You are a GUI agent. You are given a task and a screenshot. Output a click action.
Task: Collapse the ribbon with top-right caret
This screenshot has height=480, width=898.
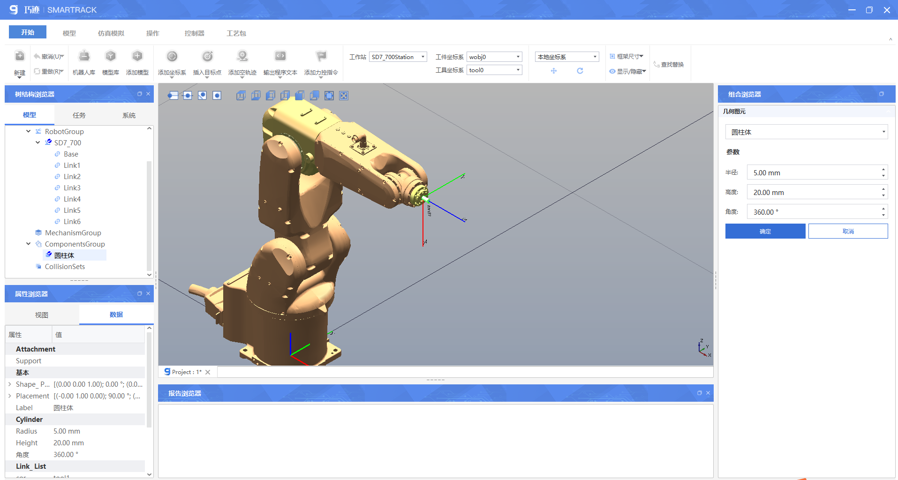click(890, 39)
